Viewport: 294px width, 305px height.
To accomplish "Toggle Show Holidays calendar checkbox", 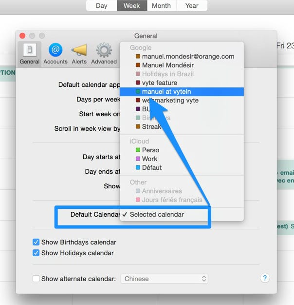I will click(x=36, y=253).
